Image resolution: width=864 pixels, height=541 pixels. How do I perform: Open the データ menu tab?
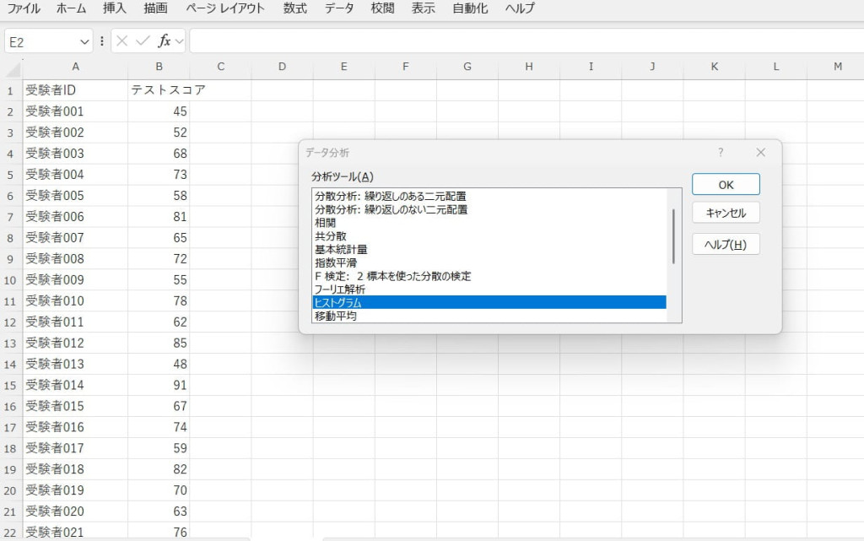tap(339, 8)
